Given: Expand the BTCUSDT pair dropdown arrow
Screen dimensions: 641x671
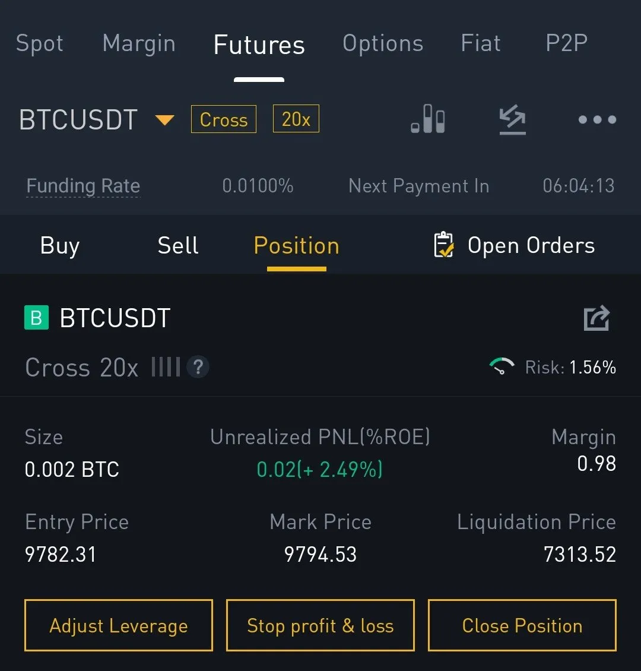Looking at the screenshot, I should [x=164, y=120].
